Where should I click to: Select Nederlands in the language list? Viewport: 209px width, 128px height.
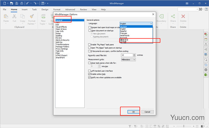pyautogui.click(x=136, y=35)
